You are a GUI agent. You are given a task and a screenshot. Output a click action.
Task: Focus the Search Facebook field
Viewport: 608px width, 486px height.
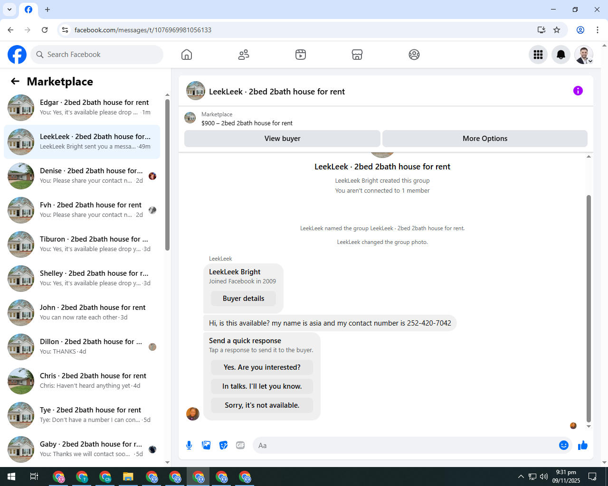click(97, 55)
